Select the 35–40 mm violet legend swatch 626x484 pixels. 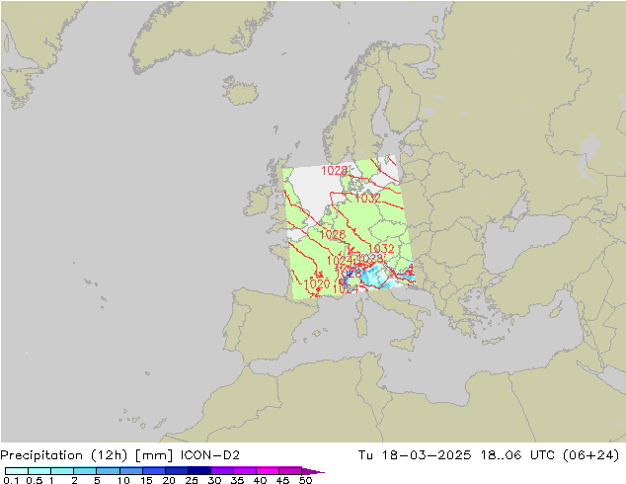coord(245,471)
